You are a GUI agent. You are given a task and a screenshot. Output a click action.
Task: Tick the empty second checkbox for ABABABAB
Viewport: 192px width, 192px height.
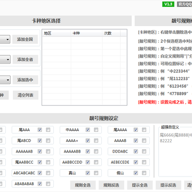tap(48, 183)
